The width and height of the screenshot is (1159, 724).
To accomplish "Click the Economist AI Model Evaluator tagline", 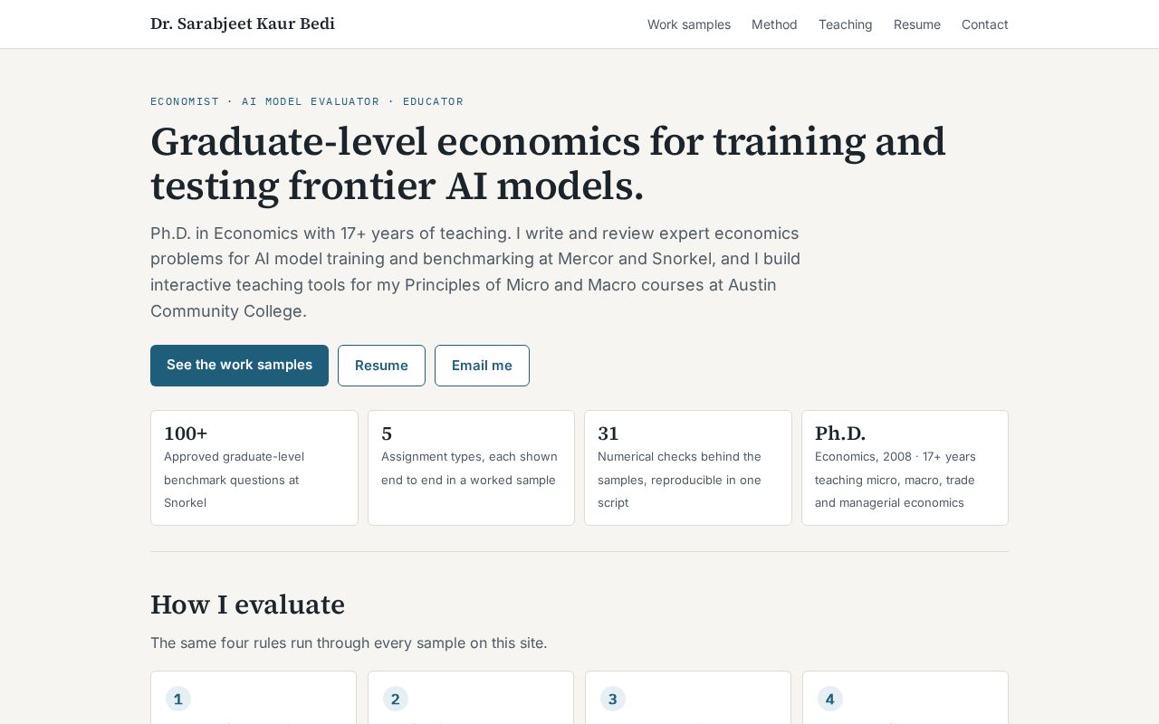I will click(307, 101).
